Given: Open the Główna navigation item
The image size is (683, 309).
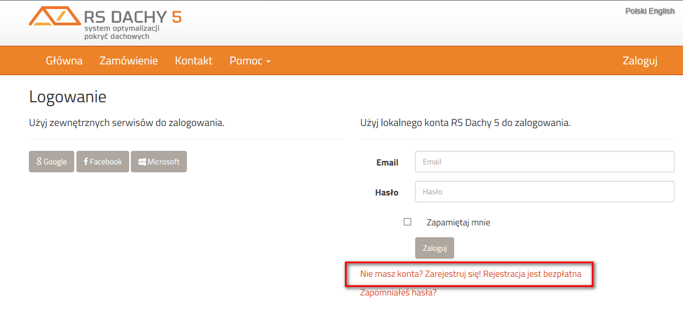Looking at the screenshot, I should [x=64, y=60].
